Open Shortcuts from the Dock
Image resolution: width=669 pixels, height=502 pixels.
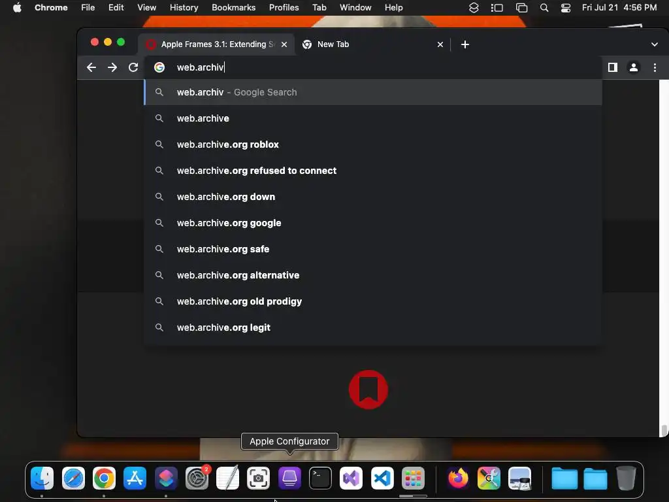click(x=166, y=478)
